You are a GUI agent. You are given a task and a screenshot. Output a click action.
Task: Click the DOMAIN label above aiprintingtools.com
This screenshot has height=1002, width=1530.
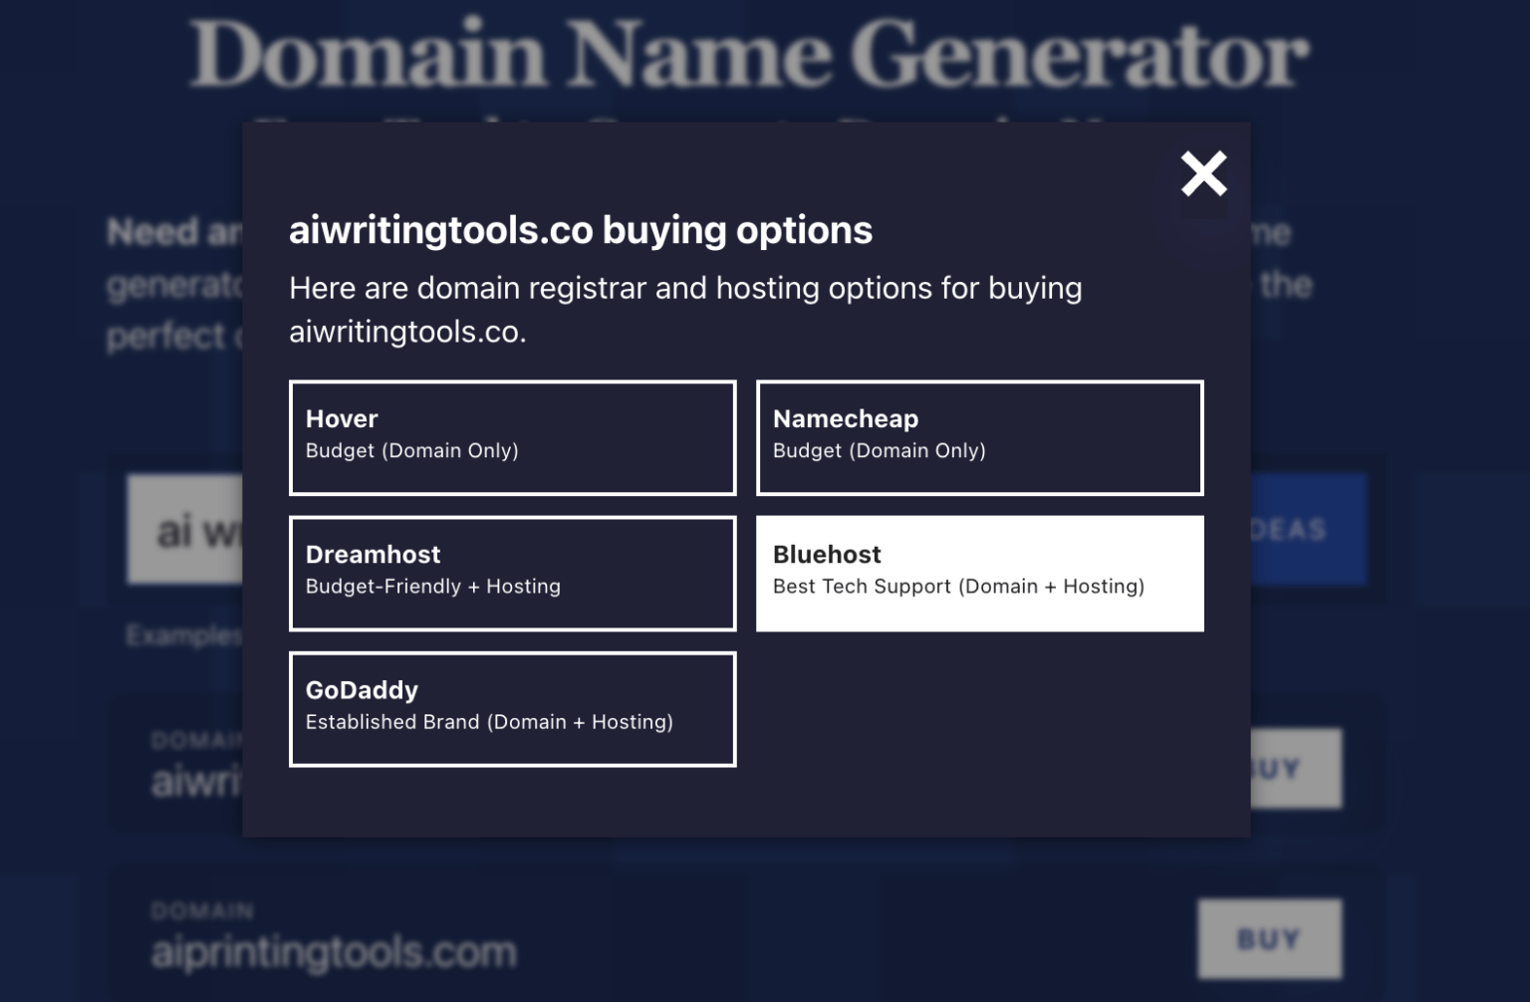pos(200,909)
